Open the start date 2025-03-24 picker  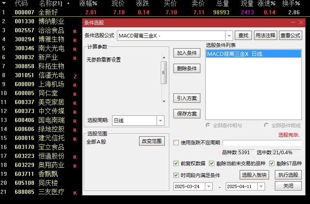click(209, 186)
